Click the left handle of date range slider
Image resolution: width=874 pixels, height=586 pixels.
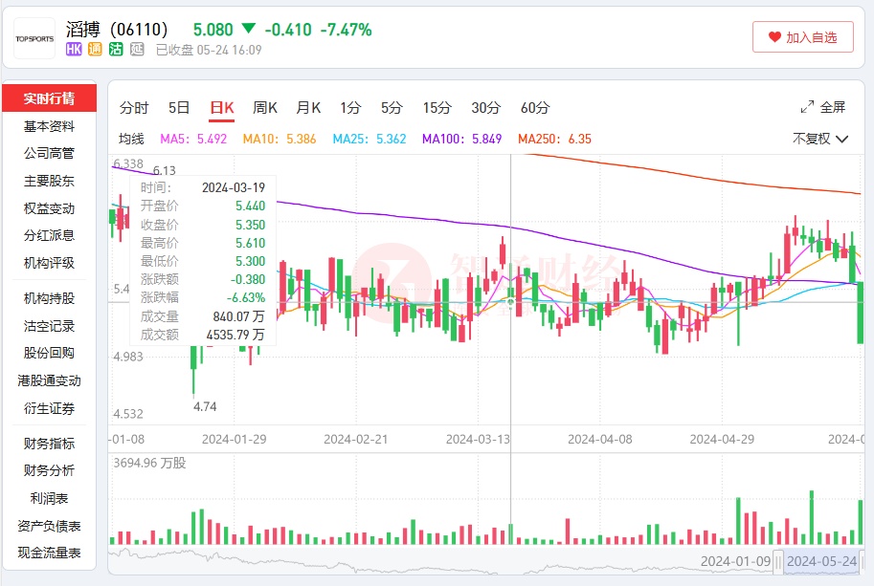pyautogui.click(x=779, y=560)
